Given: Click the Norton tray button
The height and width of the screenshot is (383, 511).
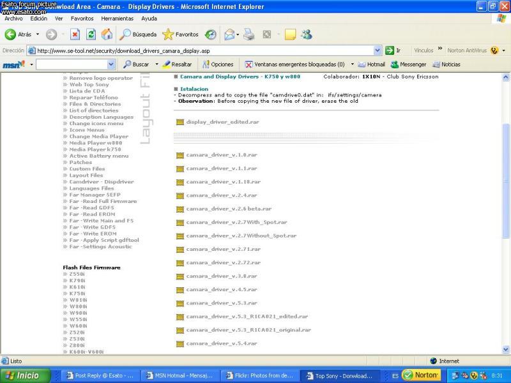Looking at the screenshot, I should tap(422, 375).
